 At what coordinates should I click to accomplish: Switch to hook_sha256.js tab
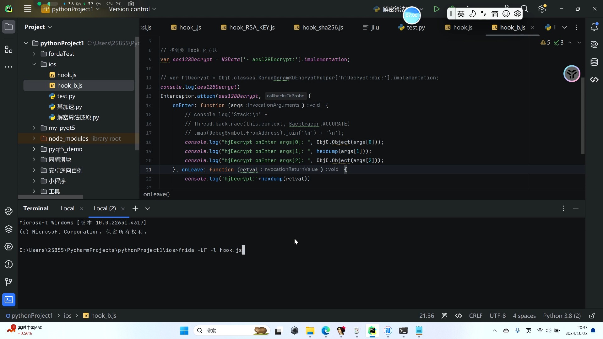(x=318, y=27)
